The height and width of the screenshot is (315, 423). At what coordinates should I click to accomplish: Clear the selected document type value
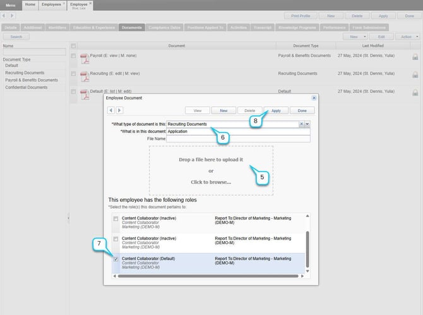coord(301,124)
